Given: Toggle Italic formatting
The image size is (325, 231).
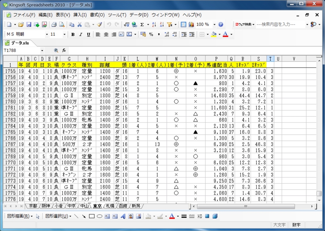Looking at the screenshot, I should click(81, 34).
